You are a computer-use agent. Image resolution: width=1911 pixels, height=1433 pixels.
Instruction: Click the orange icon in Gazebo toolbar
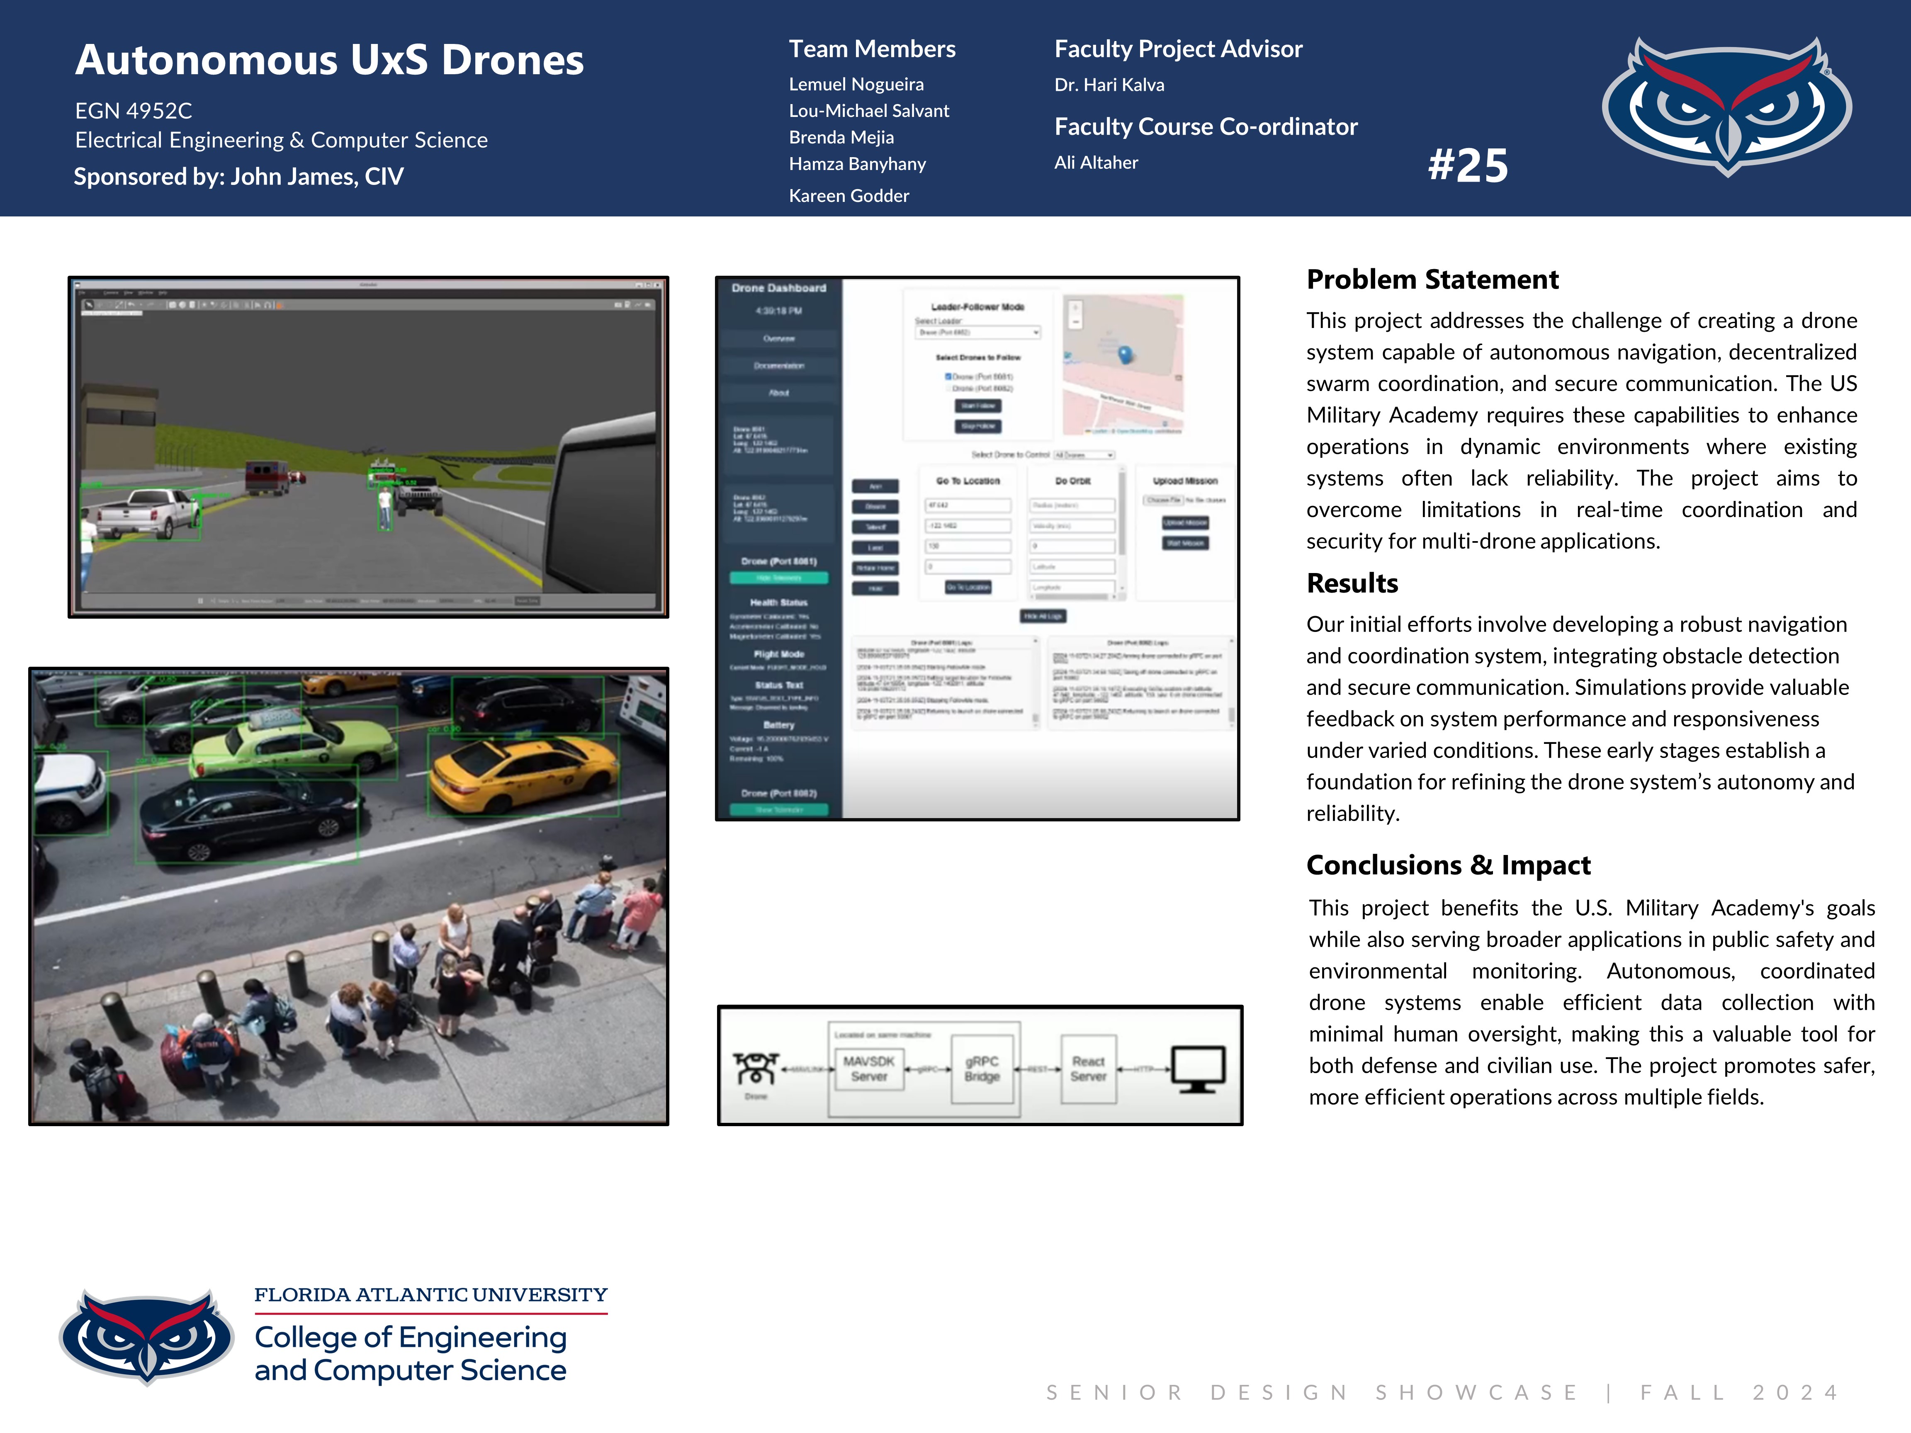click(279, 306)
